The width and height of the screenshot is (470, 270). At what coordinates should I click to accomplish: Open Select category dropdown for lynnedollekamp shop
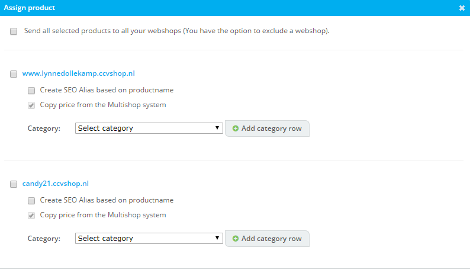point(149,128)
